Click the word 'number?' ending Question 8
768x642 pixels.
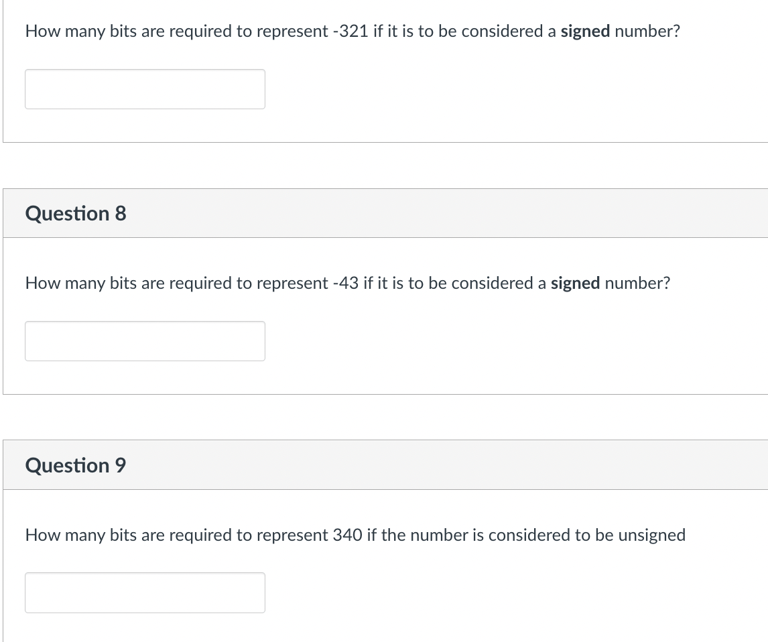638,283
